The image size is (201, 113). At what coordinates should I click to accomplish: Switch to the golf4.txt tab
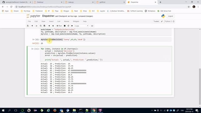tap(110, 2)
